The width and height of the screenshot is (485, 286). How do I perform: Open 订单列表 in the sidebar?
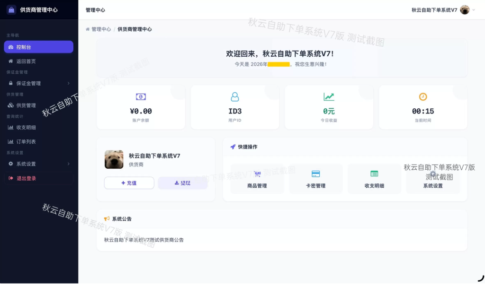(39, 141)
